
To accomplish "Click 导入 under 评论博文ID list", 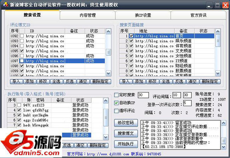I will pos(16,81).
